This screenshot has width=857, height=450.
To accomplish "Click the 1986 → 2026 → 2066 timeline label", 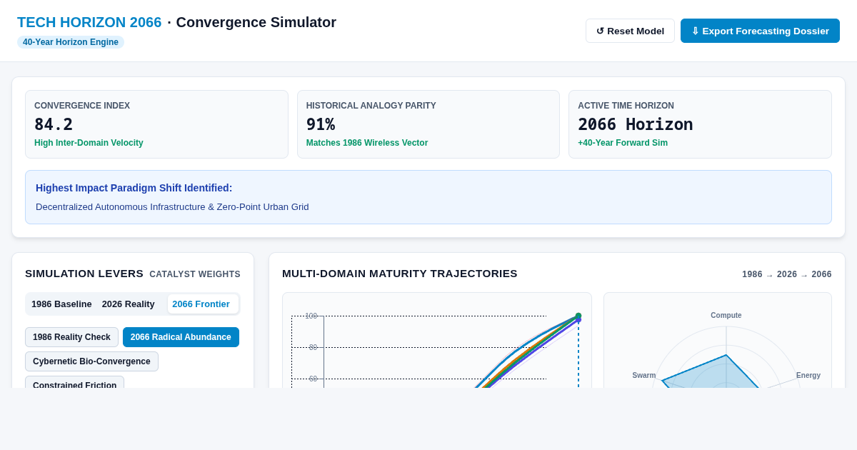I will click(x=787, y=274).
